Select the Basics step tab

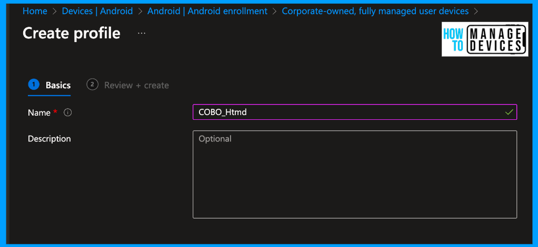(49, 85)
